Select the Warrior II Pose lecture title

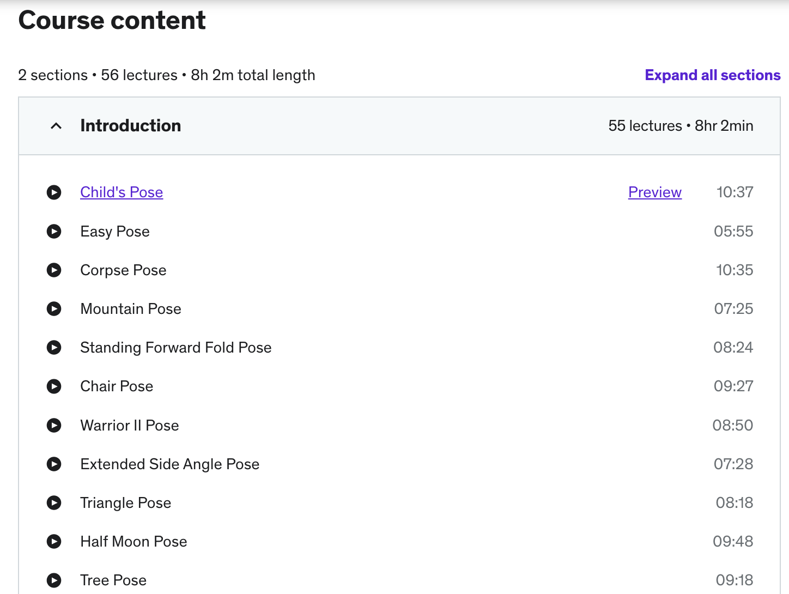pyautogui.click(x=130, y=425)
